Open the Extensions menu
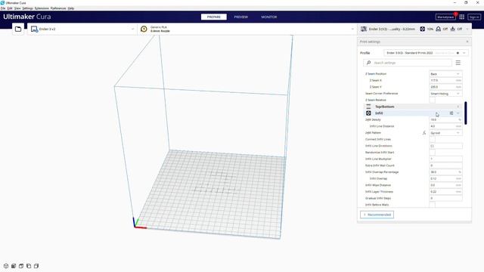 tap(42, 8)
